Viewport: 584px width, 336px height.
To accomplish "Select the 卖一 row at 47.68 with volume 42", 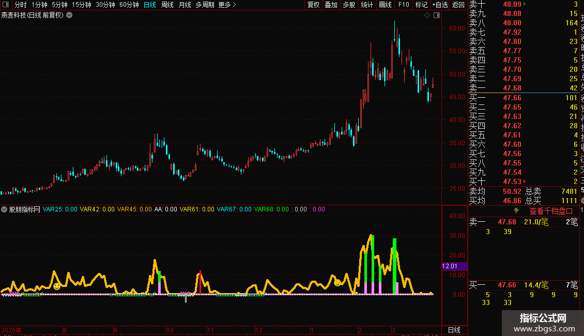I will pos(524,88).
